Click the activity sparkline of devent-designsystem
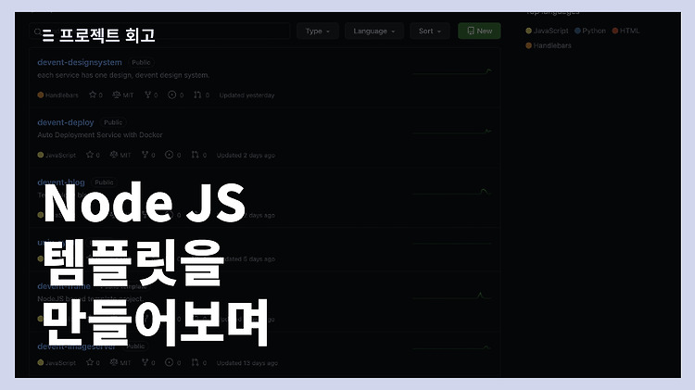Screen dimensions: 695x390 click(452, 71)
